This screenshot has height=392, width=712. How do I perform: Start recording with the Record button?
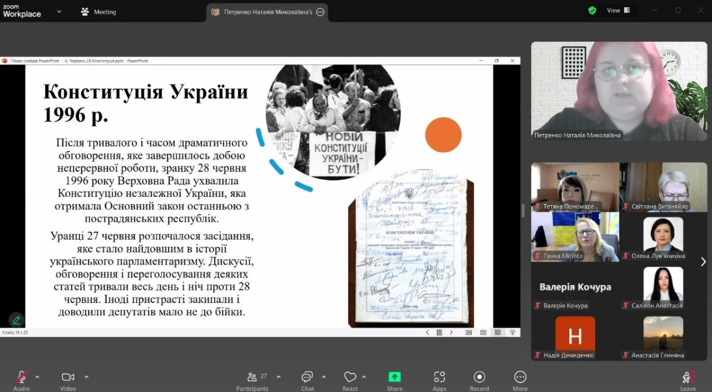479,378
